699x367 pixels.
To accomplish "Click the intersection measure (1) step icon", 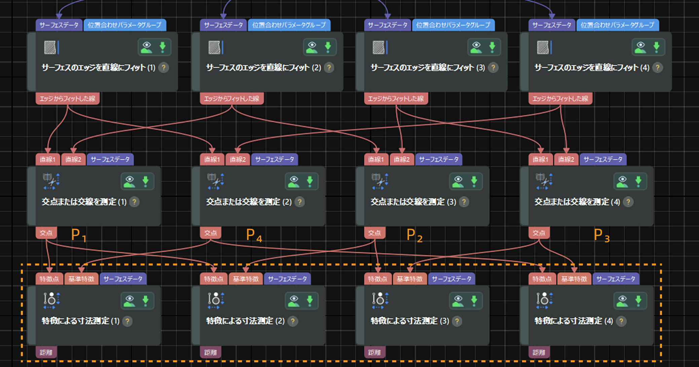I will [51, 181].
